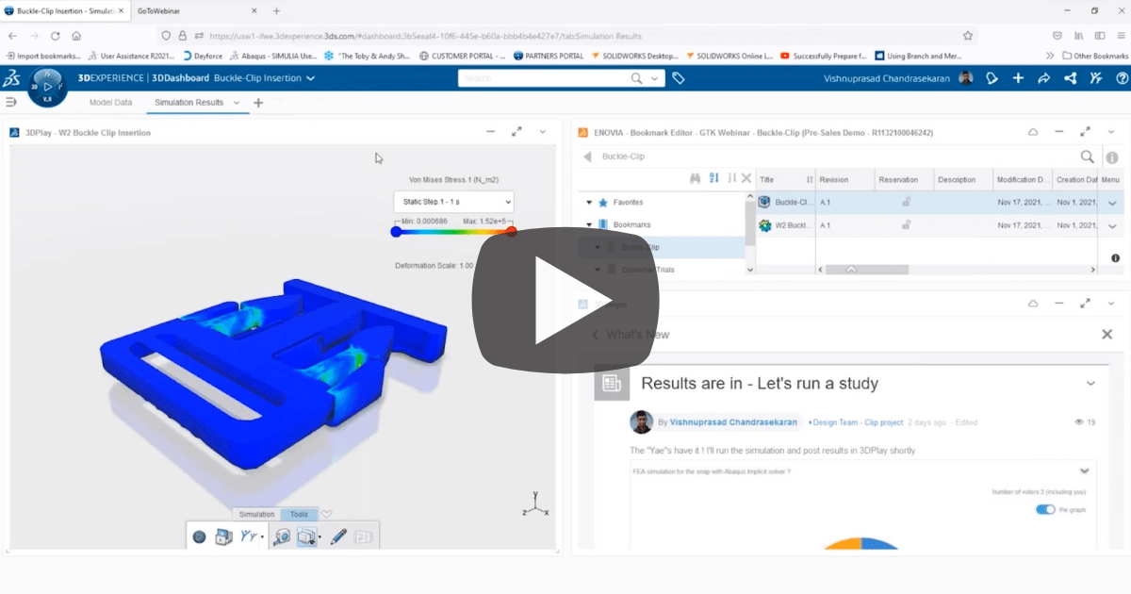Viewport: 1131px width, 594px height.
Task: Open 3DPlay widget chevron menu
Action: point(541,132)
